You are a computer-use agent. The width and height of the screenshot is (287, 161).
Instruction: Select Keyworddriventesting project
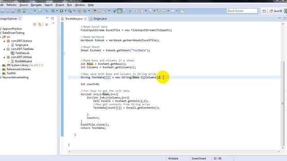[15, 77]
